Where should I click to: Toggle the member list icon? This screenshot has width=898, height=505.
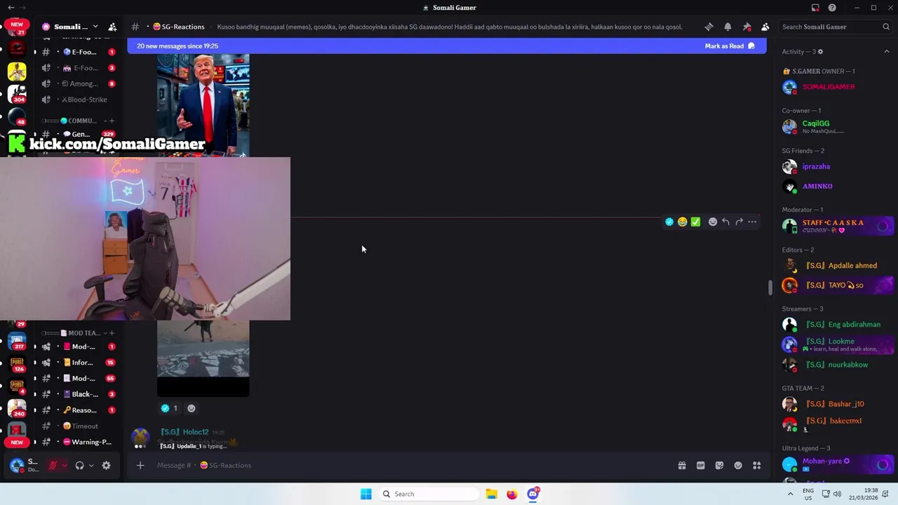click(765, 27)
